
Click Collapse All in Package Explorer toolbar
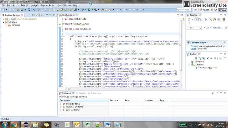[x=33, y=15]
